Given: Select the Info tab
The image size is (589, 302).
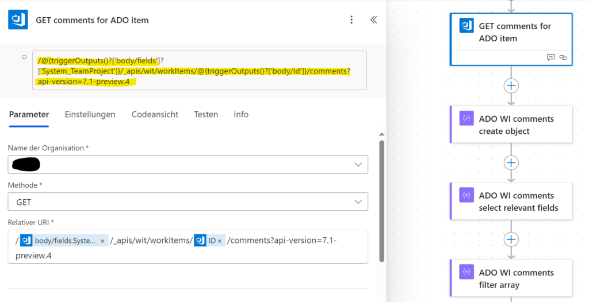Looking at the screenshot, I should (241, 114).
